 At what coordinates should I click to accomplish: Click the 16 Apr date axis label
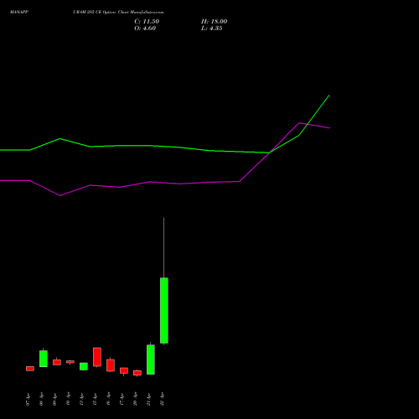(108, 400)
